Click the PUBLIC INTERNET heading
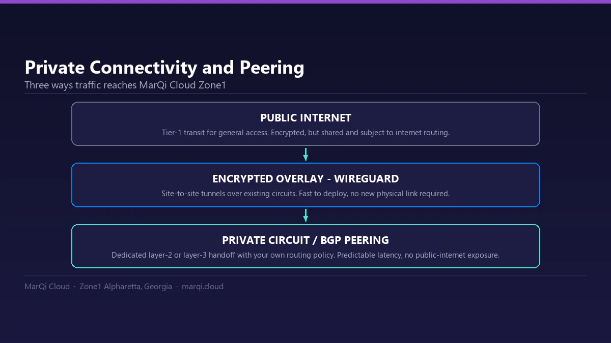 [305, 118]
